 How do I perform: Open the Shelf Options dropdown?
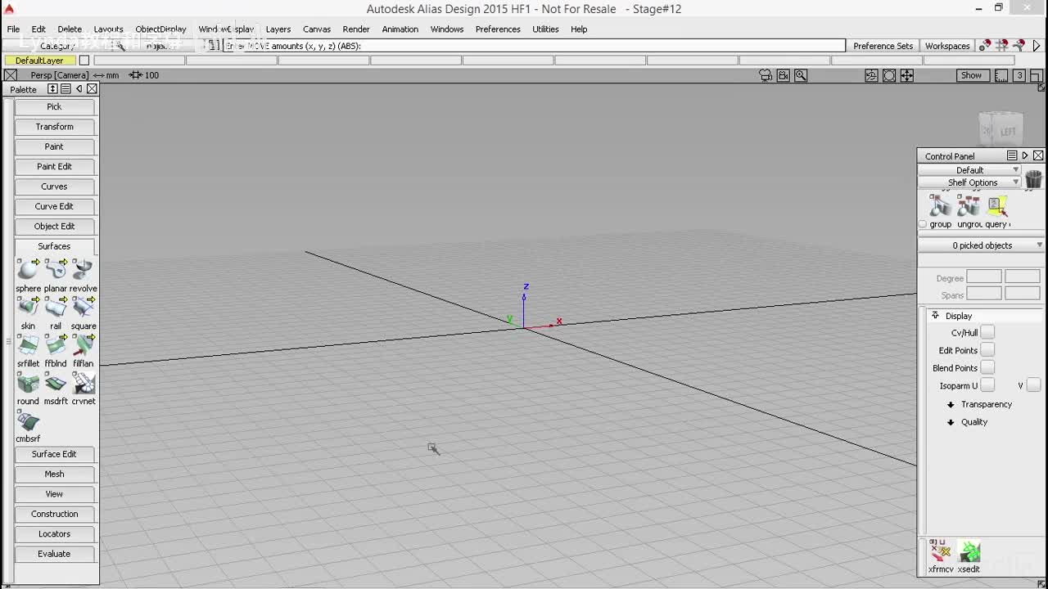tap(970, 182)
